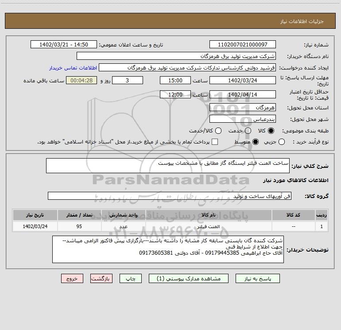The width and height of the screenshot is (341, 330).
Task: Click the need date cell 1402/03/24 in table
Action: pyautogui.click(x=35, y=226)
